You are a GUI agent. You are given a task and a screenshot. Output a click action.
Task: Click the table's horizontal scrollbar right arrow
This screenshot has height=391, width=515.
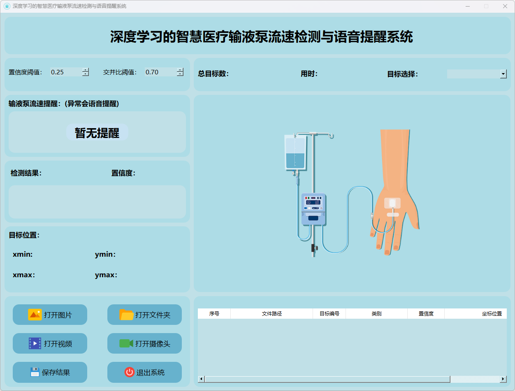tap(503, 379)
